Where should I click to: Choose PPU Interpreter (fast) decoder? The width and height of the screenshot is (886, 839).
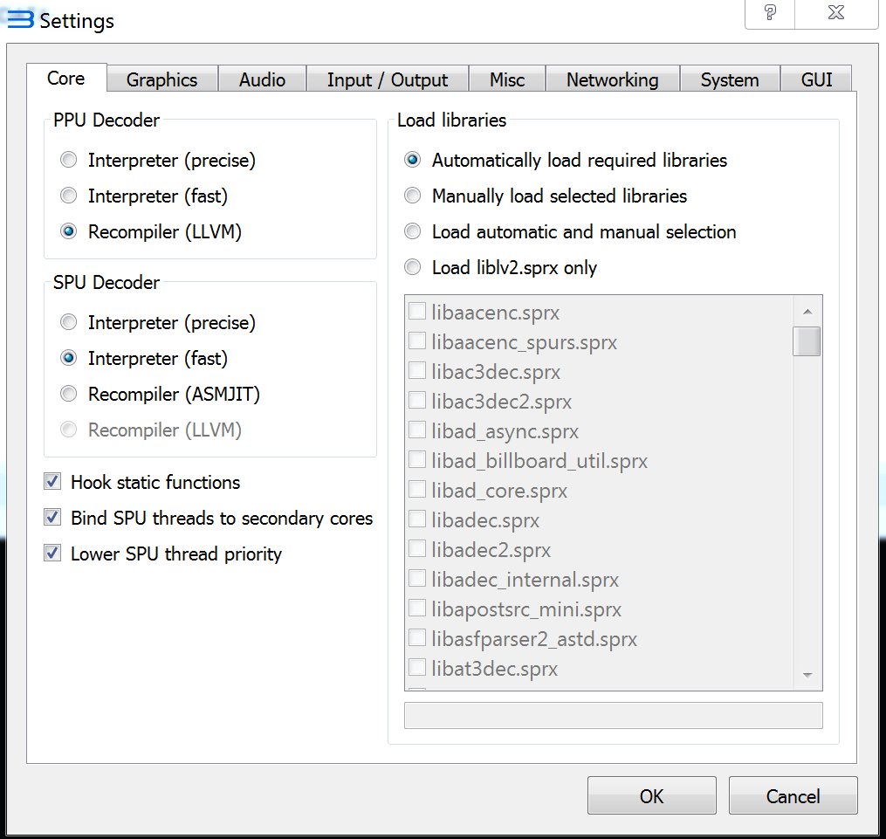68,196
